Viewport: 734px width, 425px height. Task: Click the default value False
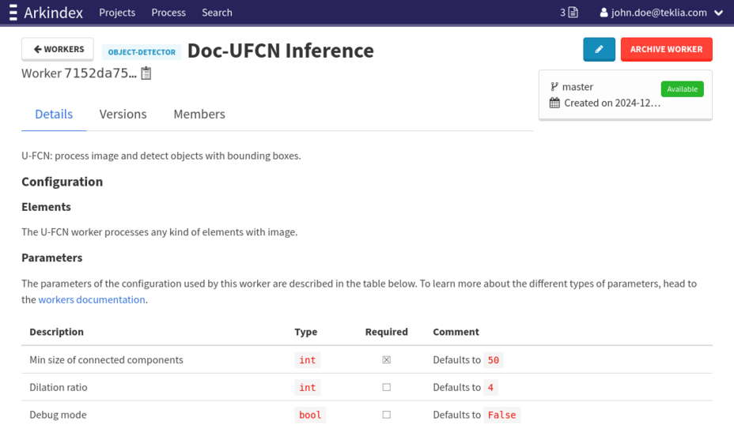point(501,415)
